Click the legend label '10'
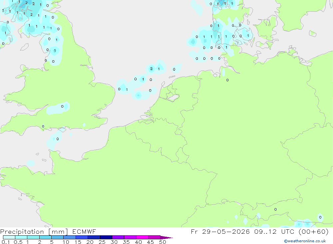 click(x=66, y=242)
